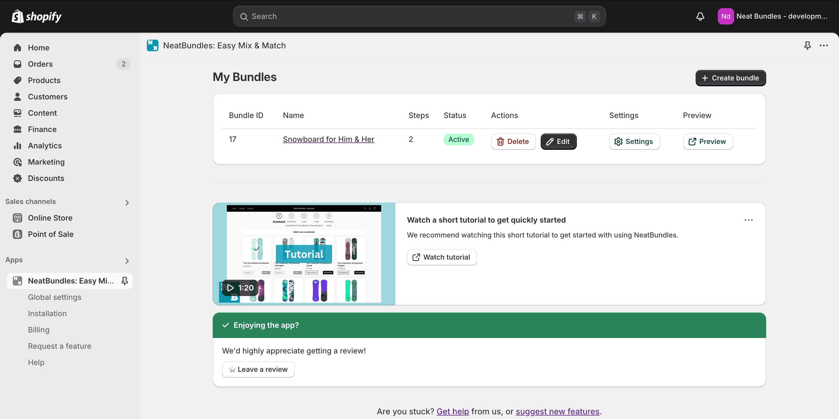Select NeatBundles: Easy Mi... app entry
This screenshot has height=419, width=839.
70,281
